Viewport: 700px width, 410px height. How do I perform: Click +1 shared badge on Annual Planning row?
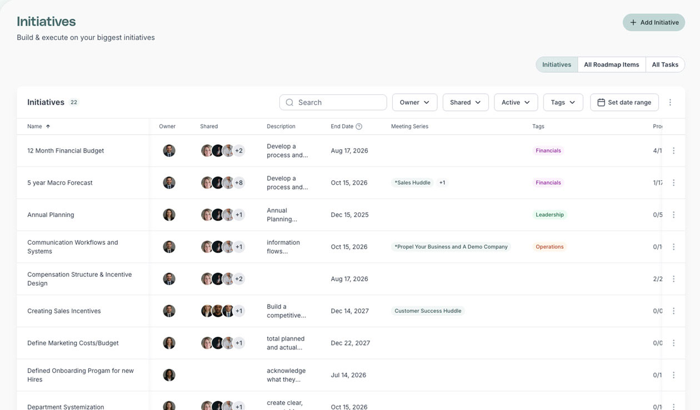pos(239,215)
